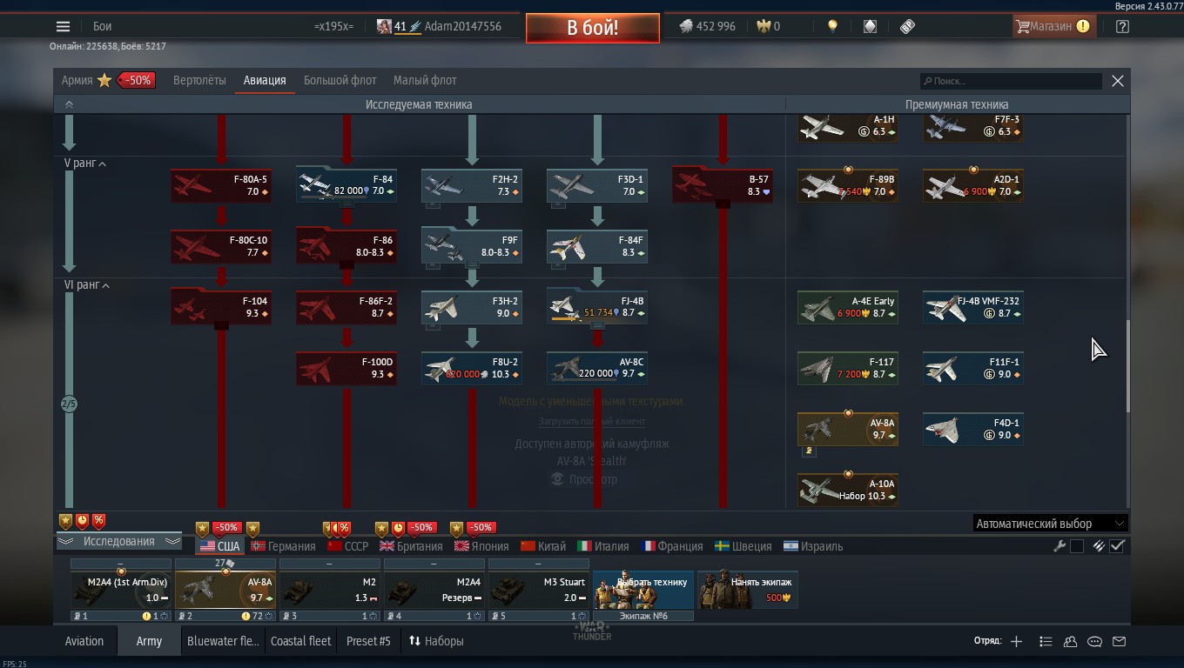Image resolution: width=1184 pixels, height=668 pixels.
Task: Open the Battle Pass BP icon
Action: click(907, 26)
